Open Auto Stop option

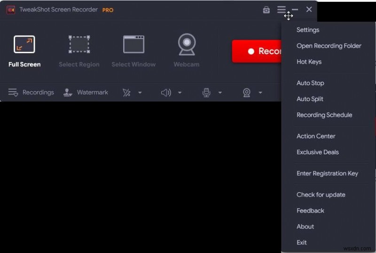coord(310,83)
